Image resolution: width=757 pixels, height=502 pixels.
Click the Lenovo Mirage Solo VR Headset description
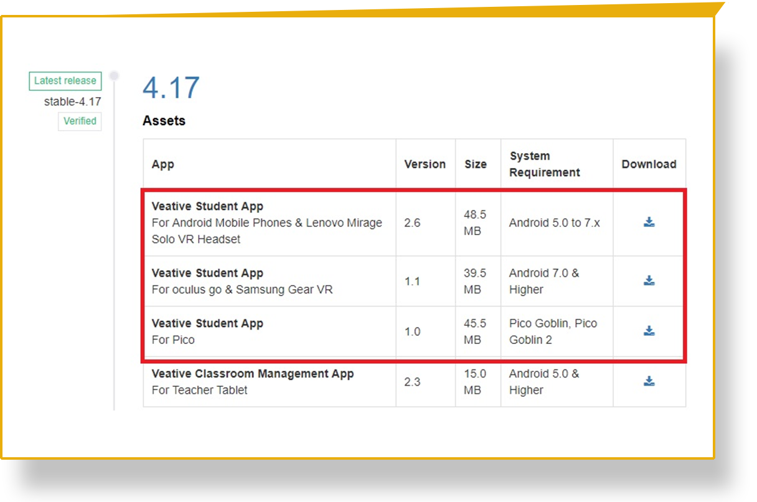[267, 231]
